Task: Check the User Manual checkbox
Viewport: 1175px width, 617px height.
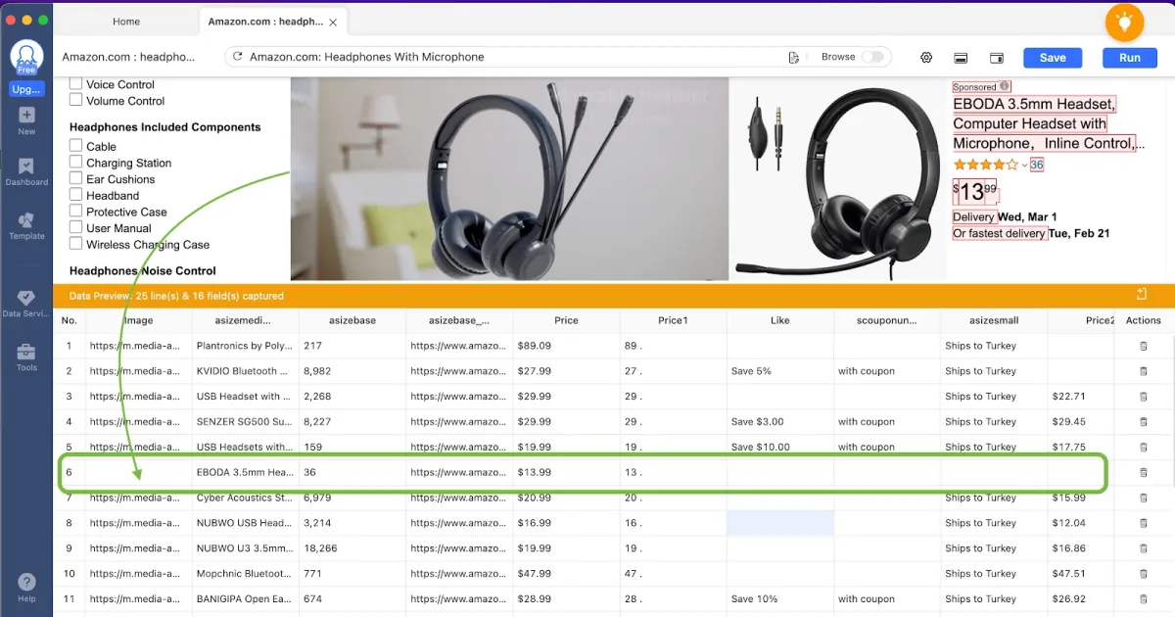Action: (75, 227)
